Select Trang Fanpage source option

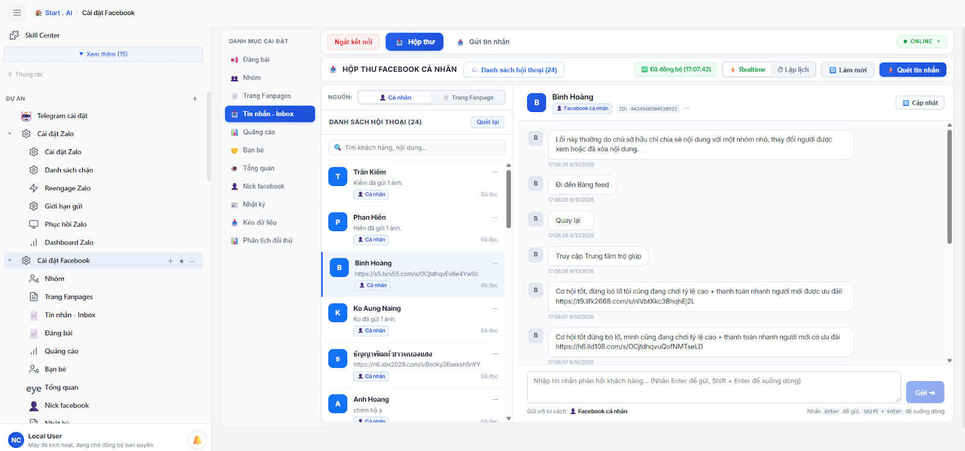[468, 98]
